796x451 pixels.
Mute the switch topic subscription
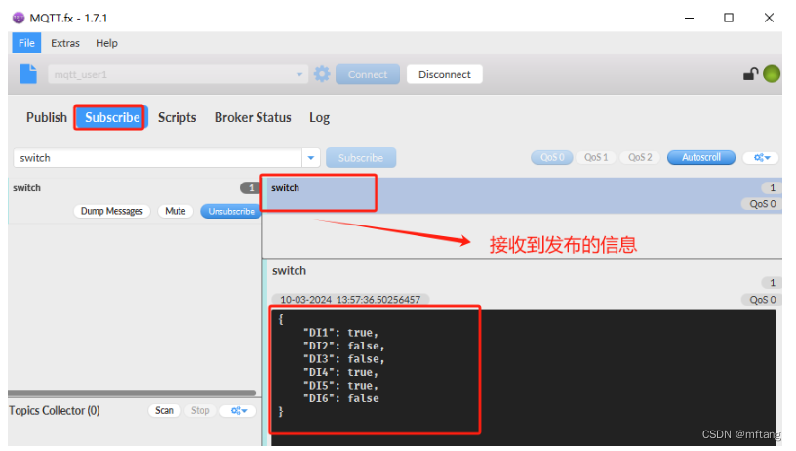click(176, 211)
